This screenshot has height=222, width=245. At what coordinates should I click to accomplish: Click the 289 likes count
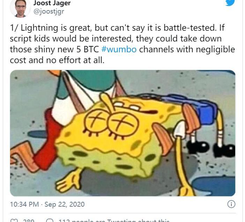29,221
